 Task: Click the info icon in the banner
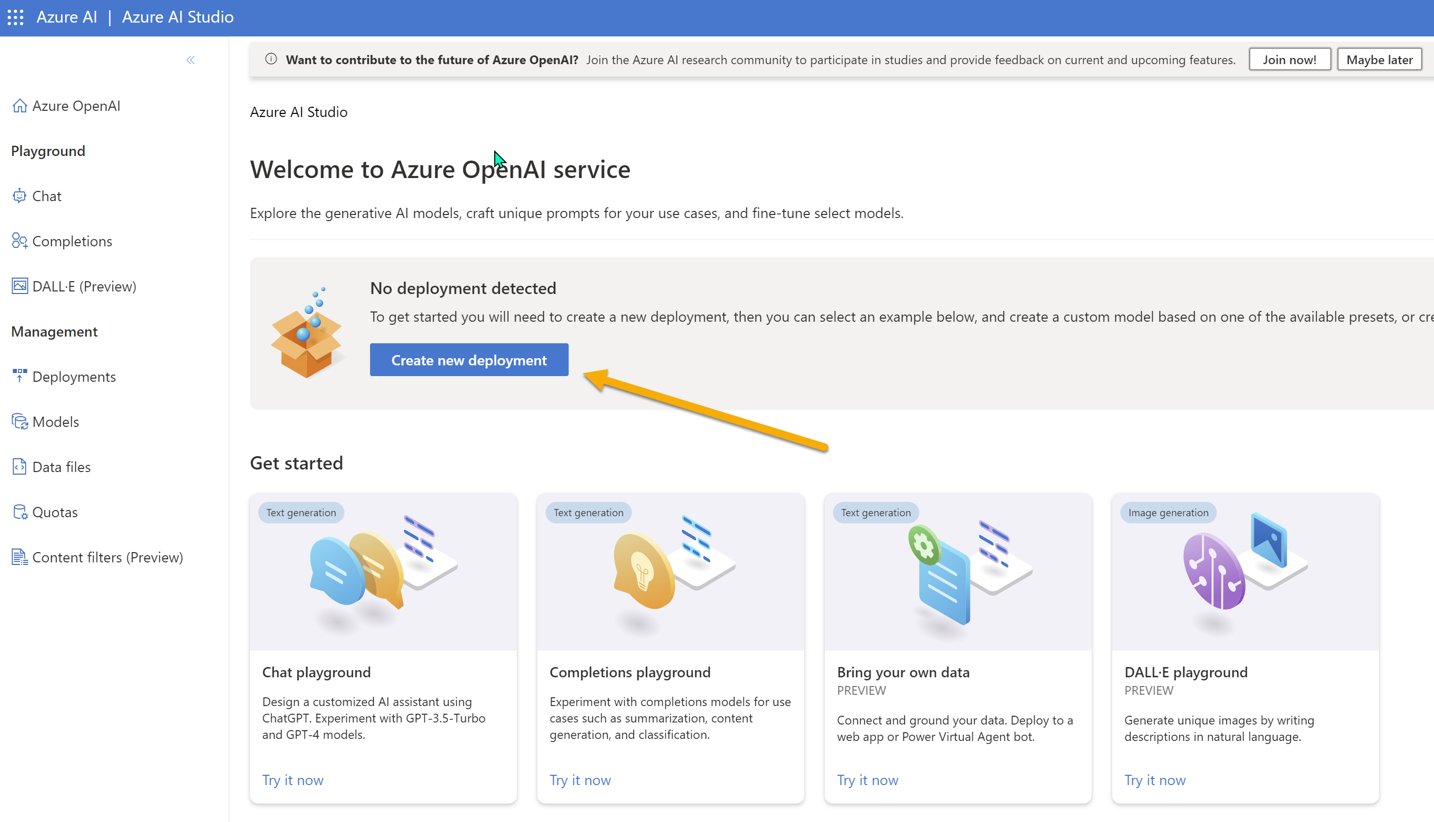[x=270, y=60]
